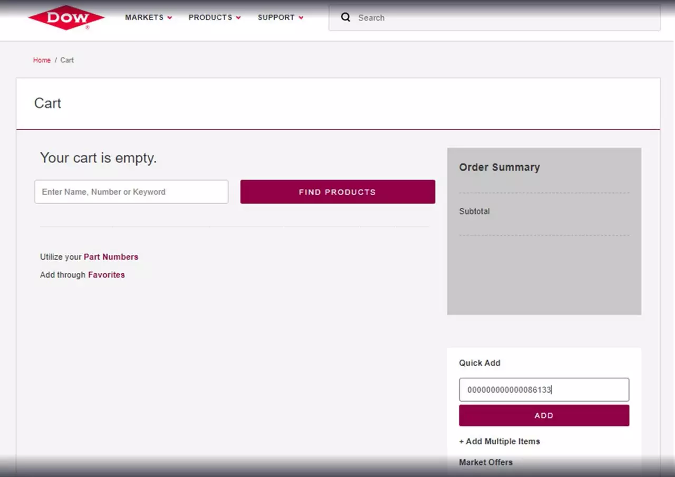Click the Dow logo

pos(66,17)
